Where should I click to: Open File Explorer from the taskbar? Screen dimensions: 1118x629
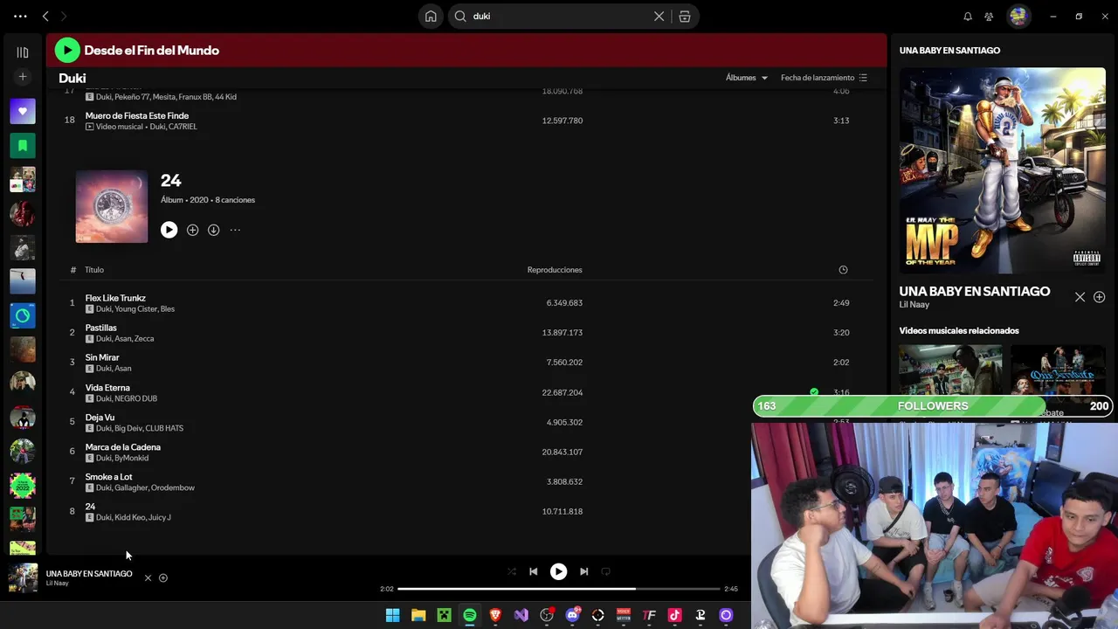pyautogui.click(x=418, y=616)
